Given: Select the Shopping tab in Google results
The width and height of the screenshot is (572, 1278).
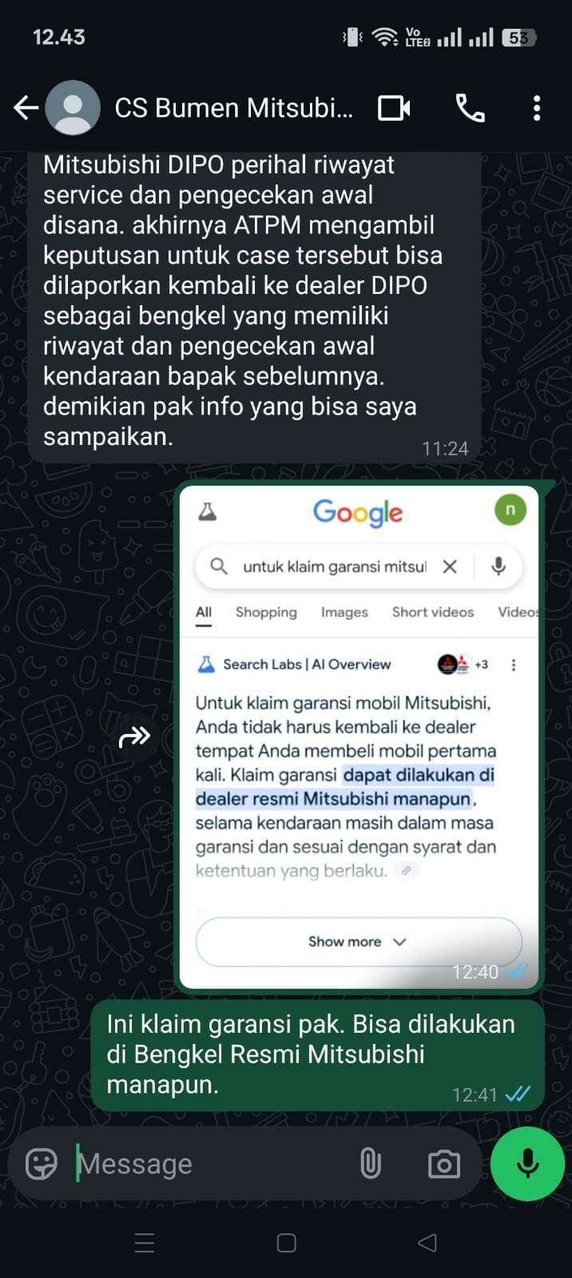Looking at the screenshot, I should tap(266, 612).
